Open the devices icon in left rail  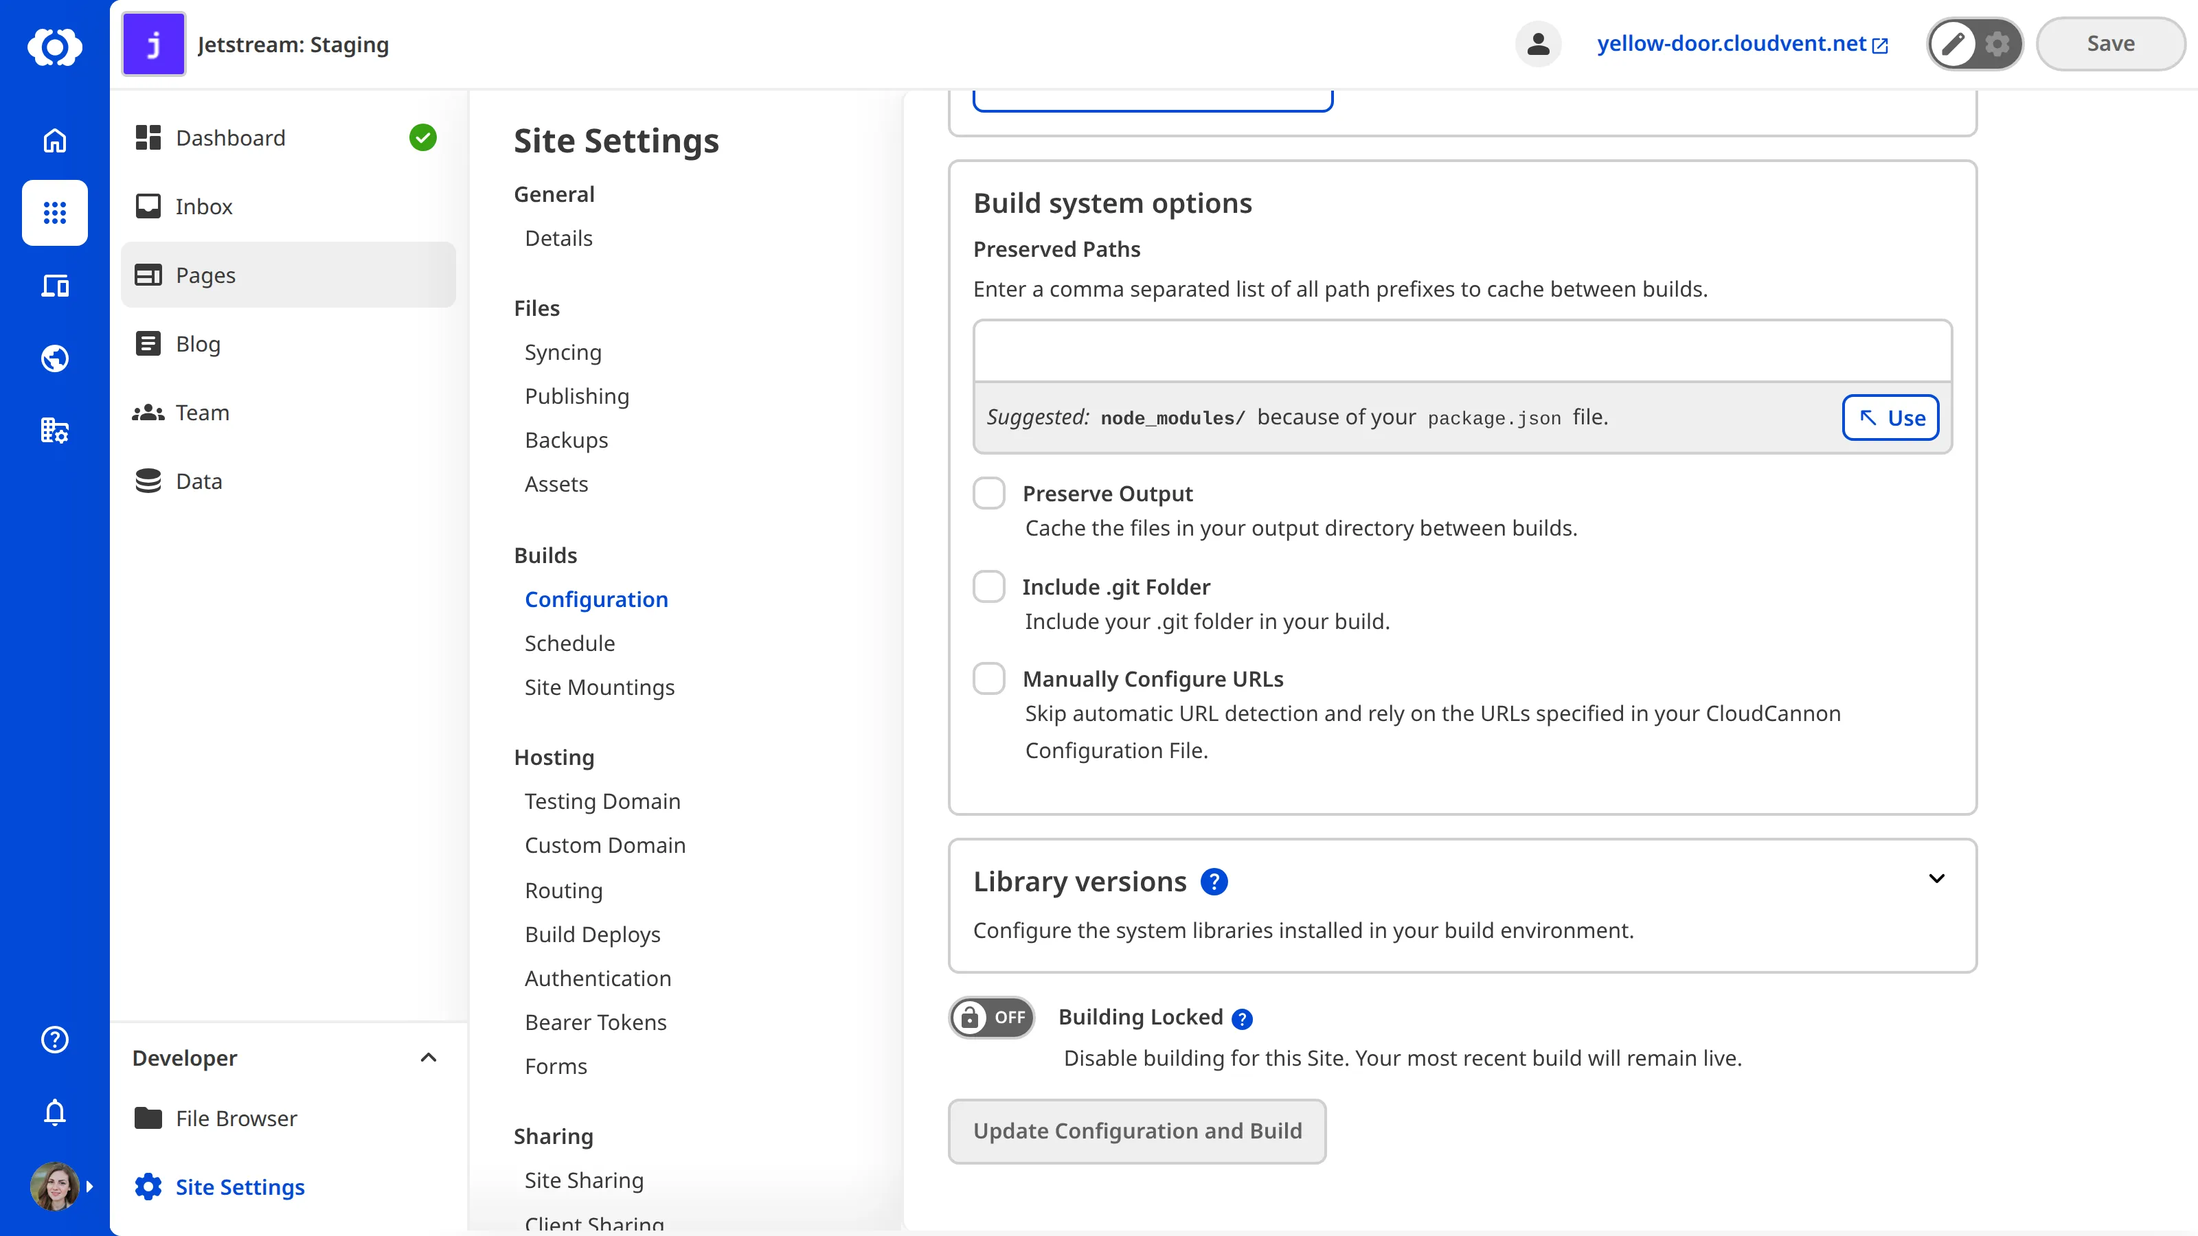pos(55,286)
